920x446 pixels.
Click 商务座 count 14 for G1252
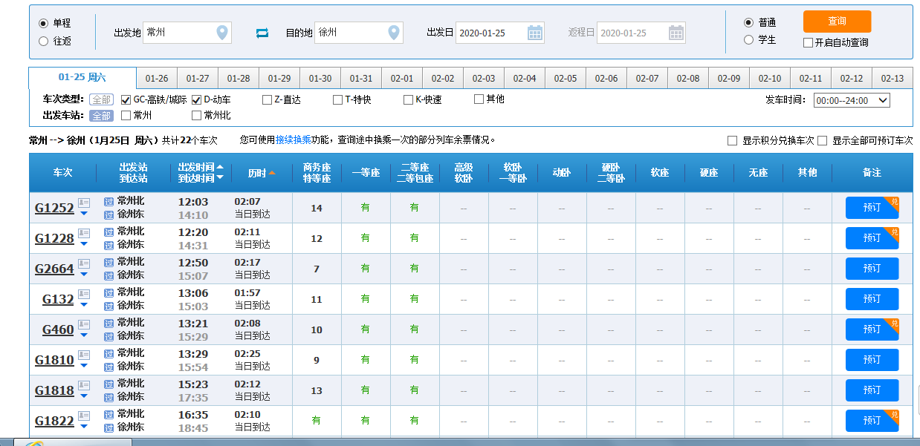click(317, 208)
